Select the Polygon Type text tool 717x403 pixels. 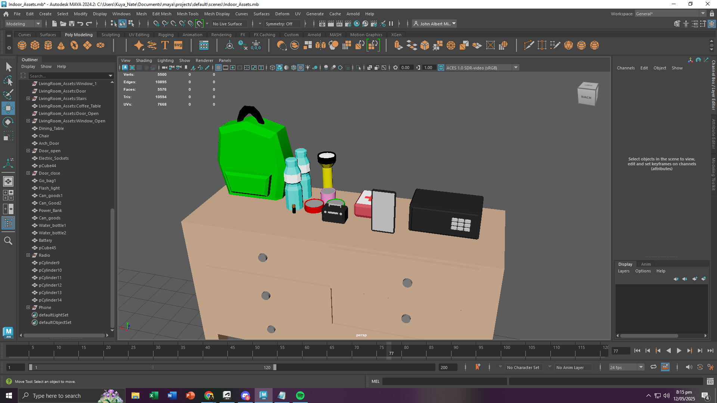click(165, 46)
